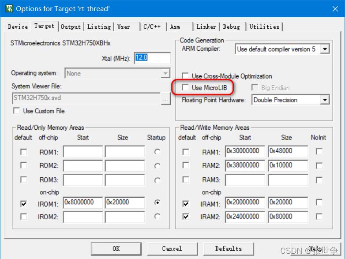Browse for System Viewer File button
This screenshot has height=259, width=345.
click(x=166, y=98)
